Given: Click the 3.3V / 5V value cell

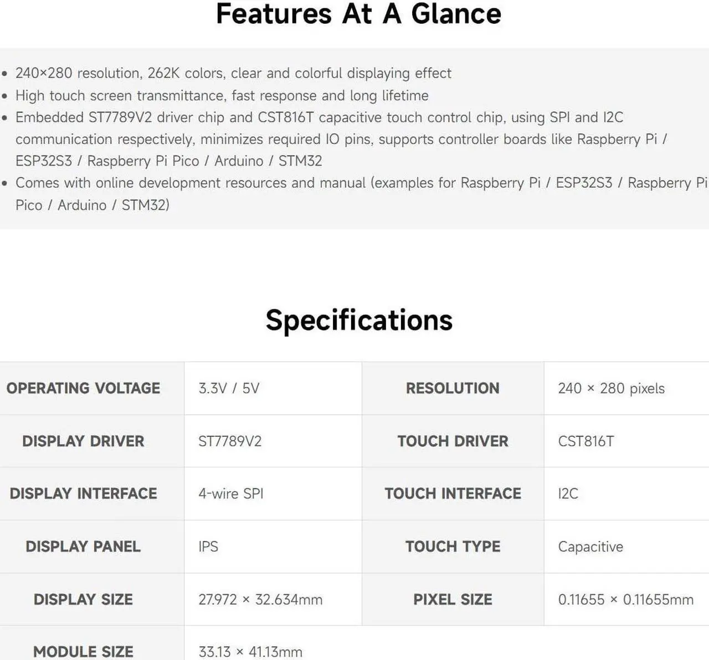Looking at the screenshot, I should click(x=273, y=388).
